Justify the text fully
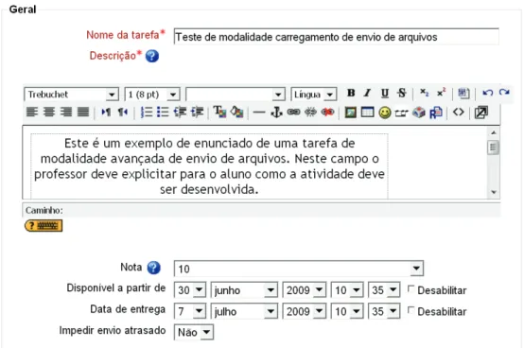This screenshot has height=348, width=524. coord(83,113)
